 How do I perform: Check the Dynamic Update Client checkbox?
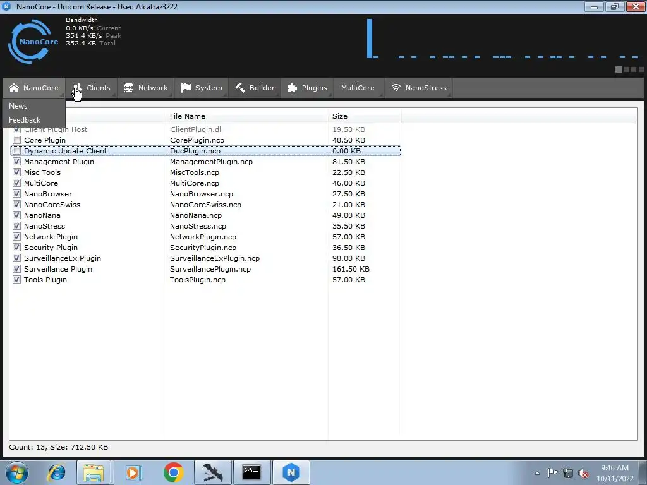click(16, 151)
